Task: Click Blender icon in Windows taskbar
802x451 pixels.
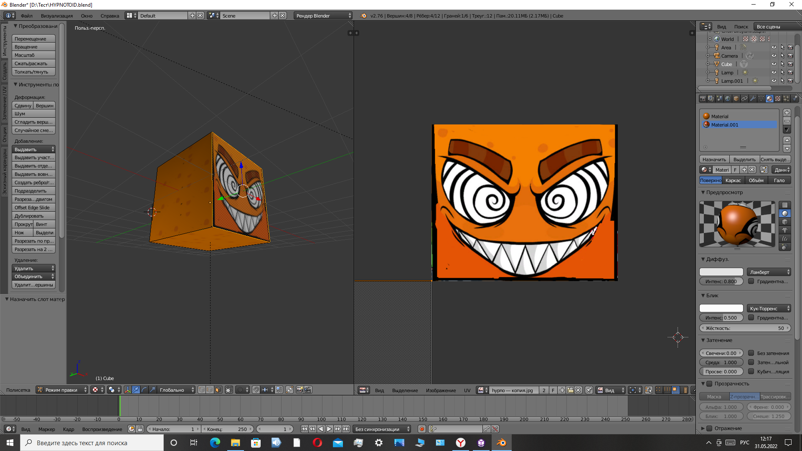Action: [x=501, y=443]
